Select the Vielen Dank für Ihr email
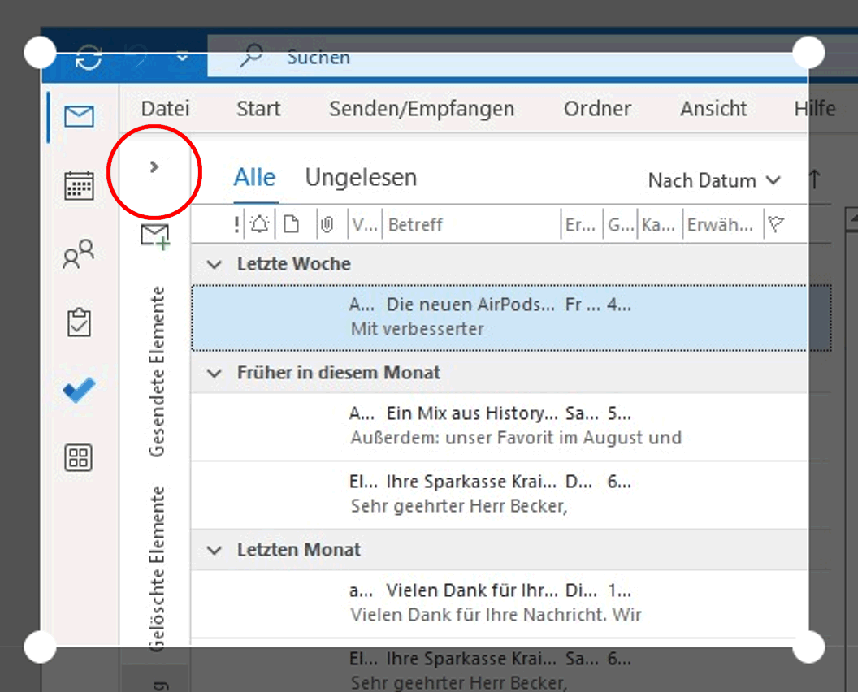The image size is (858, 692). (512, 603)
